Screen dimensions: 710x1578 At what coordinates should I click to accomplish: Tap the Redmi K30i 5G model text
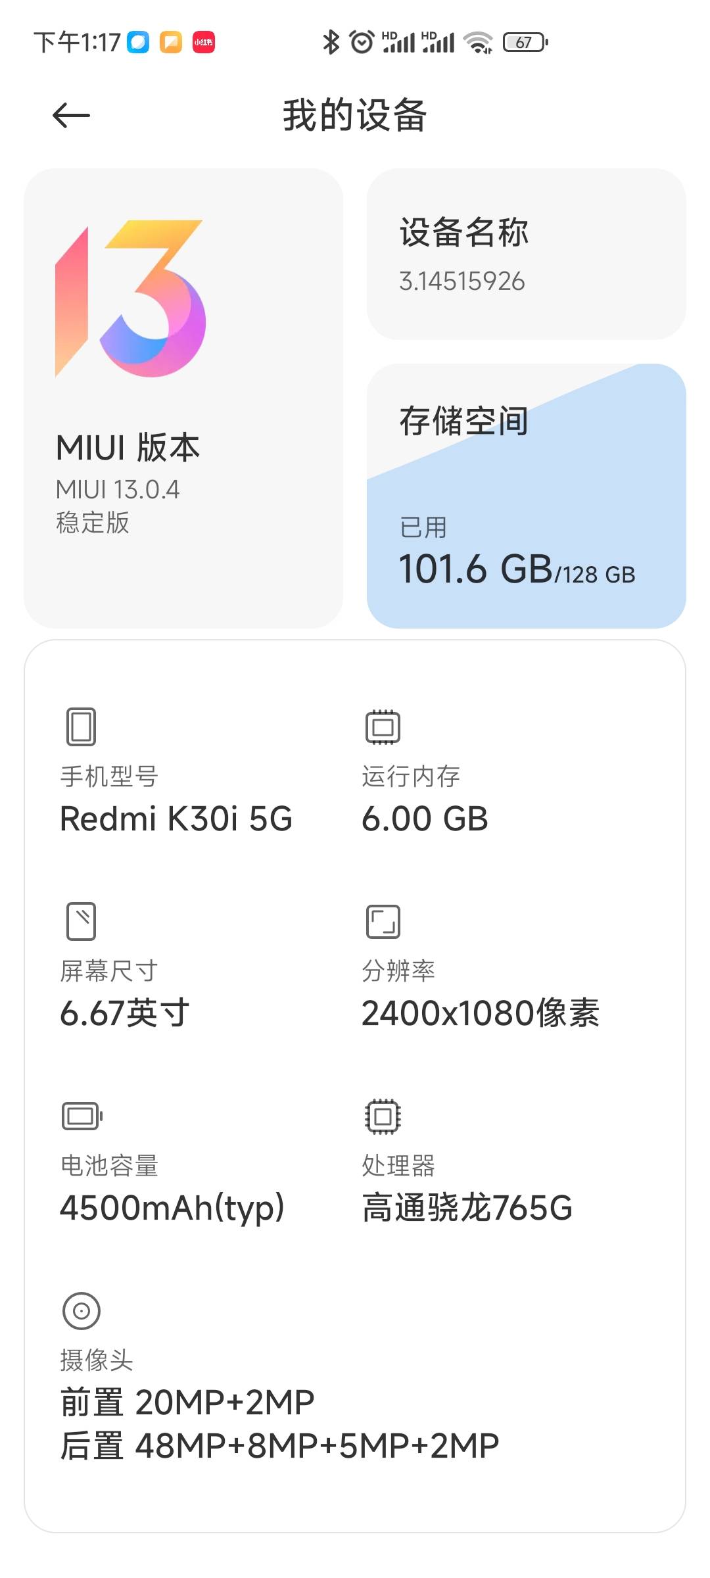(x=176, y=819)
